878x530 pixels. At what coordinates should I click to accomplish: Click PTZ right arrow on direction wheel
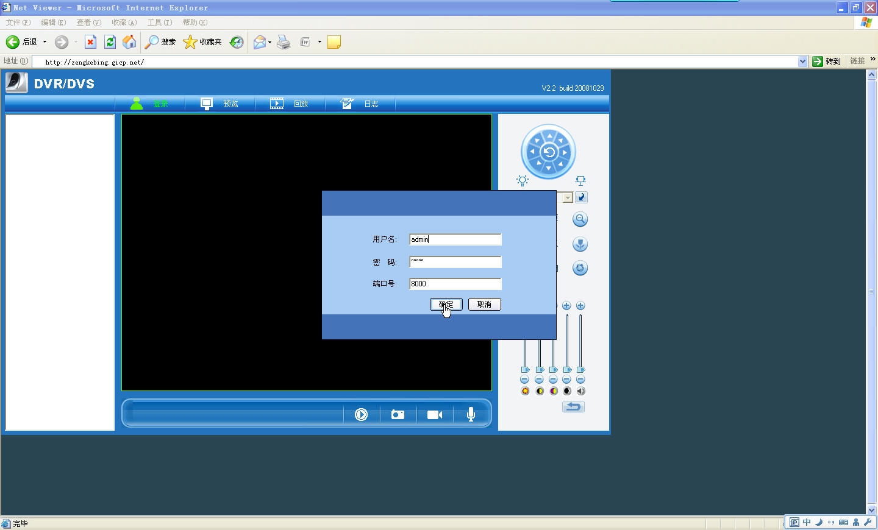pyautogui.click(x=565, y=152)
